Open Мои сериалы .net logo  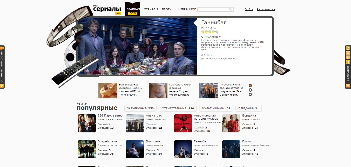107,9
